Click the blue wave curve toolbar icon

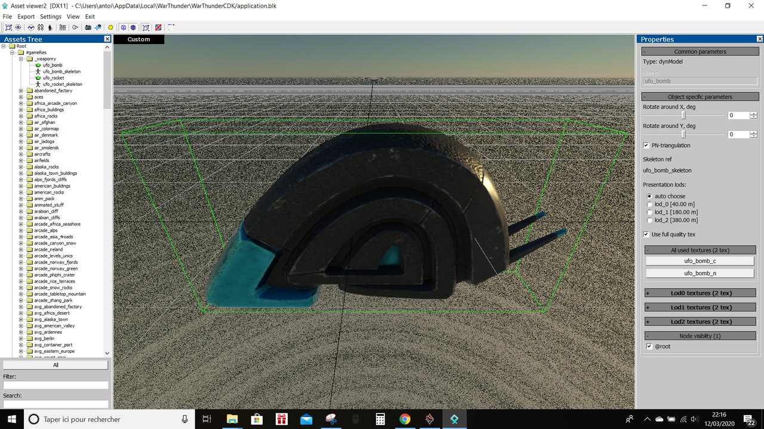(31, 27)
